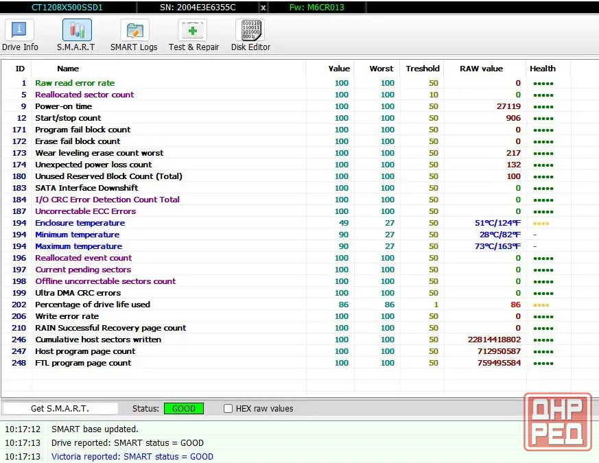The width and height of the screenshot is (599, 463).
Task: Click the Health column header
Action: [543, 69]
